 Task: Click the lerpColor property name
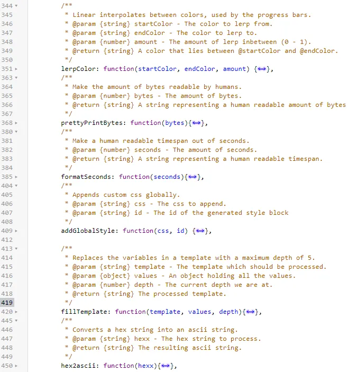point(78,69)
